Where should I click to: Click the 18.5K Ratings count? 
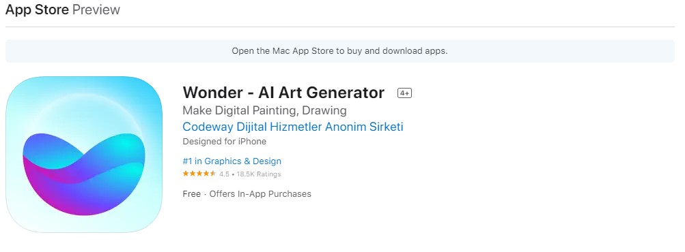(259, 174)
